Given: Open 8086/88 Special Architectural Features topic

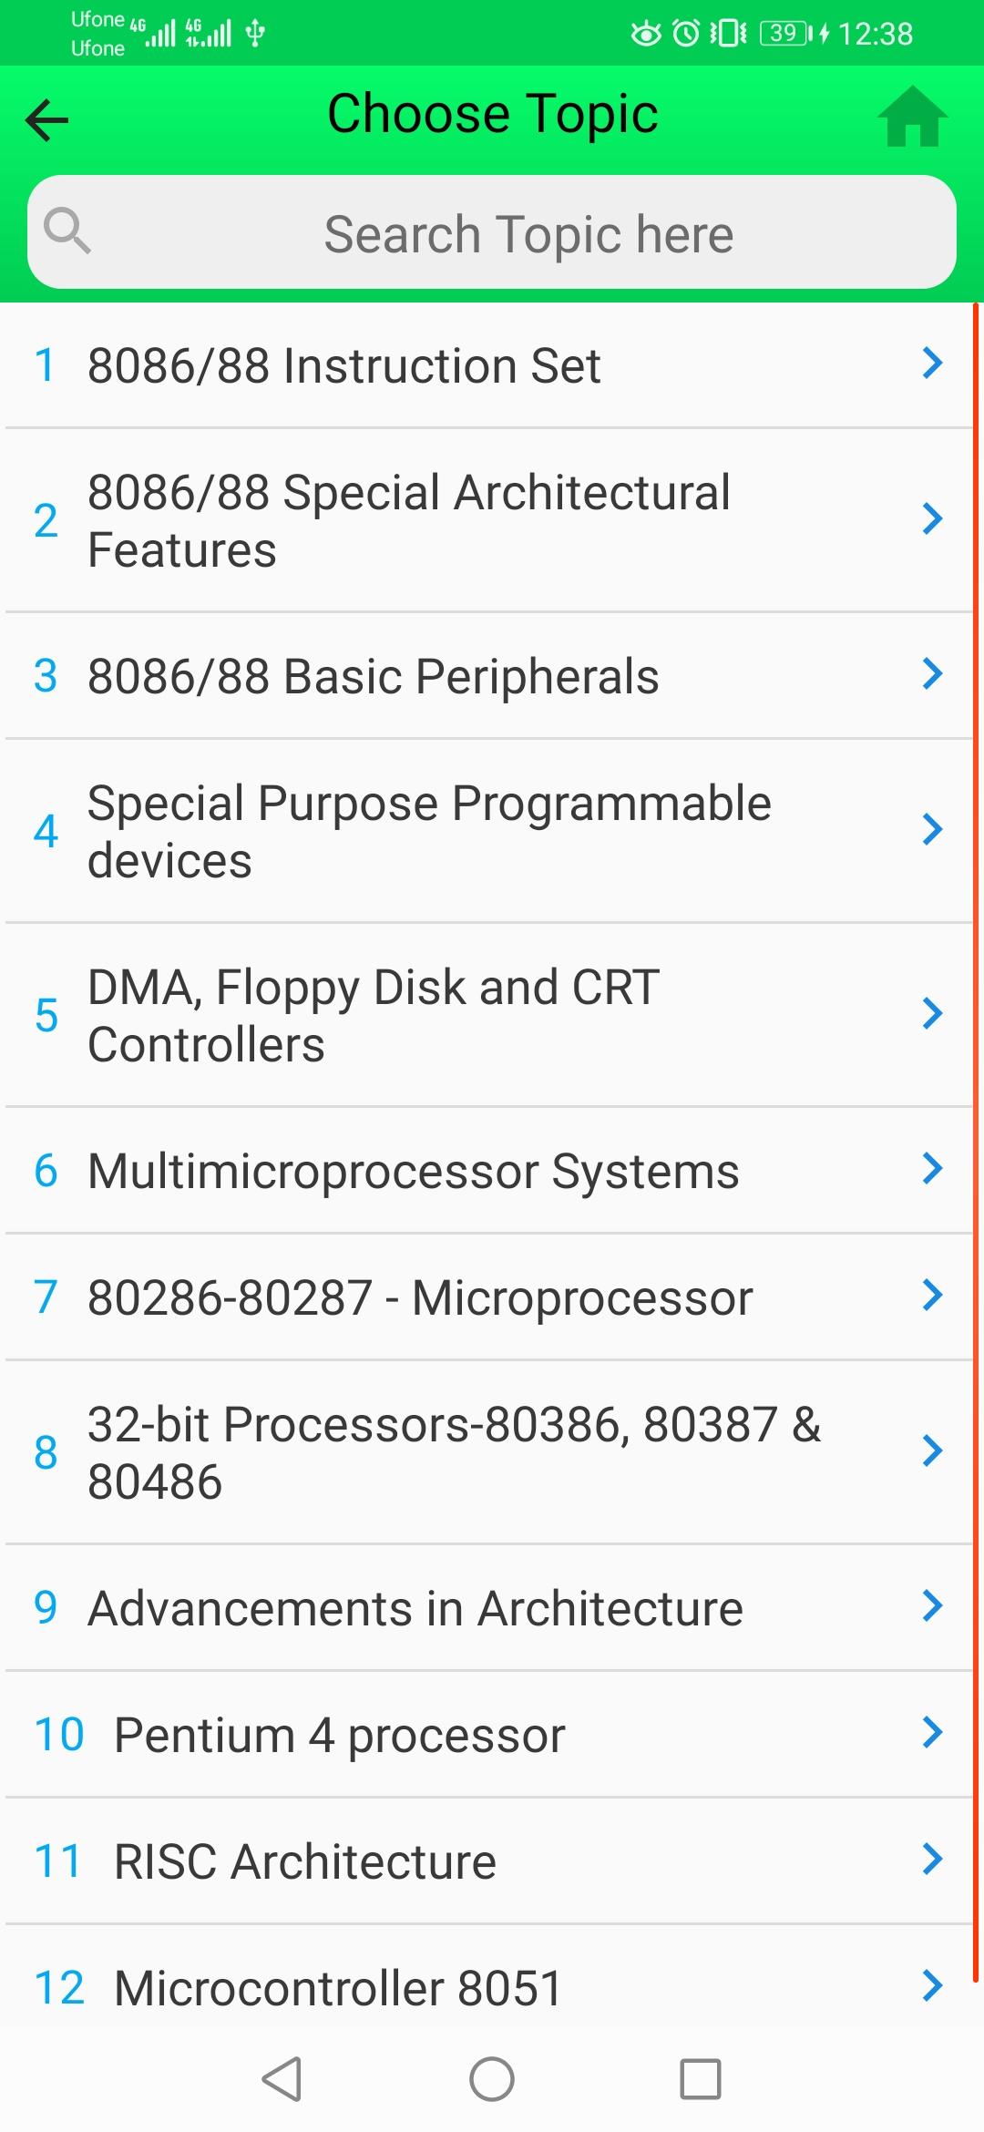Looking at the screenshot, I should pos(410,520).
